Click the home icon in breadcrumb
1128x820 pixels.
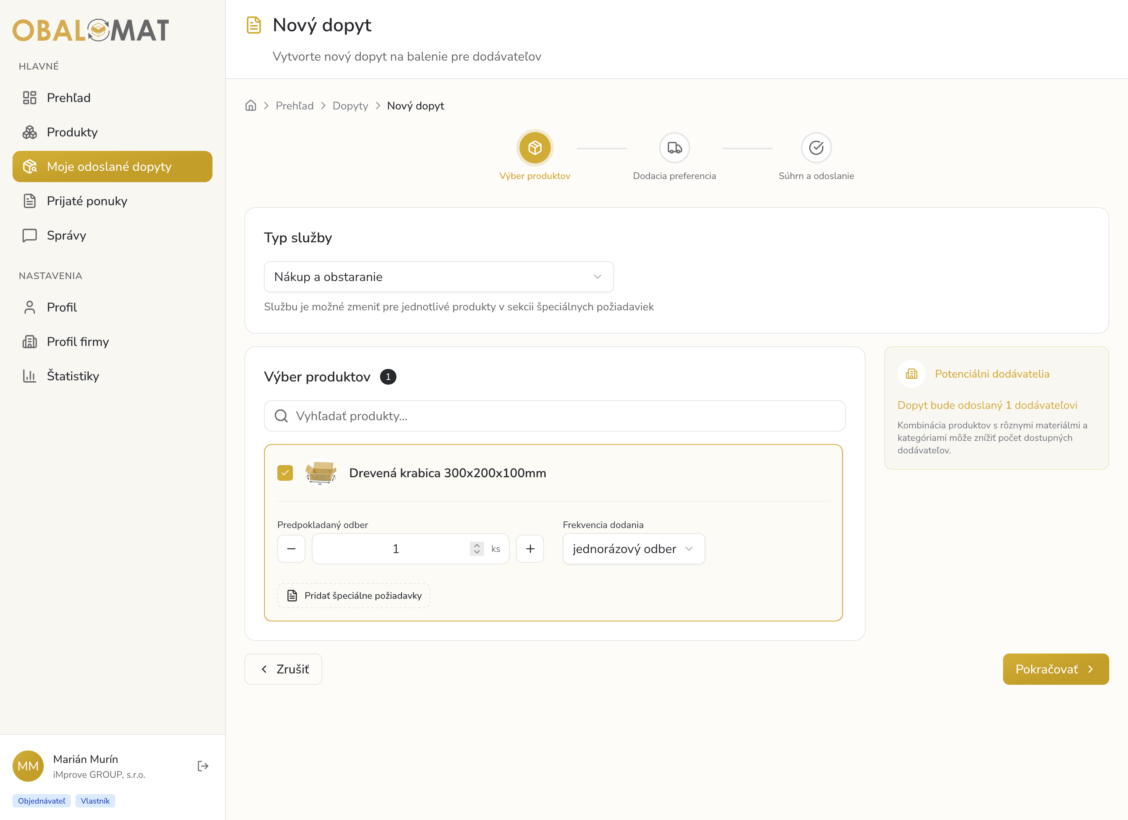pyautogui.click(x=251, y=106)
